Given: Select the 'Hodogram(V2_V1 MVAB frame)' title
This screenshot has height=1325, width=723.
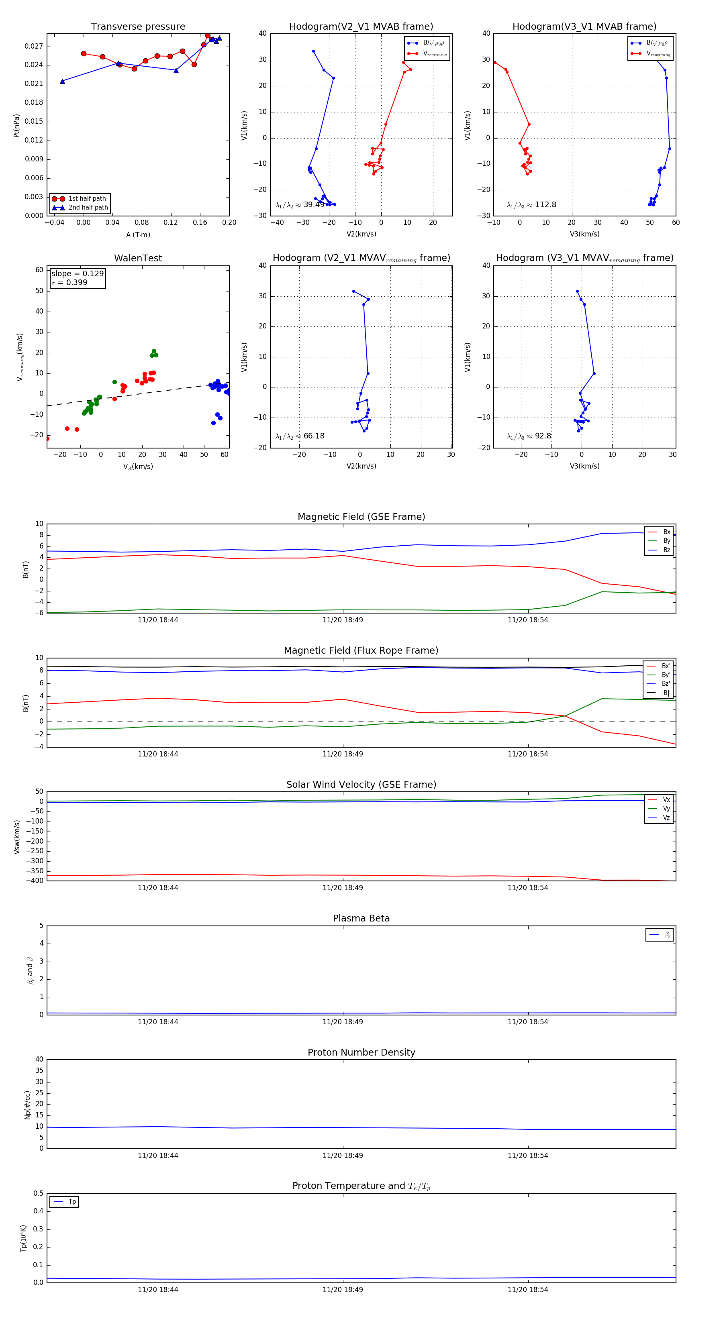Looking at the screenshot, I should click(361, 27).
